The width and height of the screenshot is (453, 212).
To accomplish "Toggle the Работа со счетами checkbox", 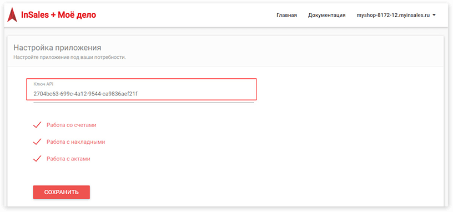I will click(37, 125).
